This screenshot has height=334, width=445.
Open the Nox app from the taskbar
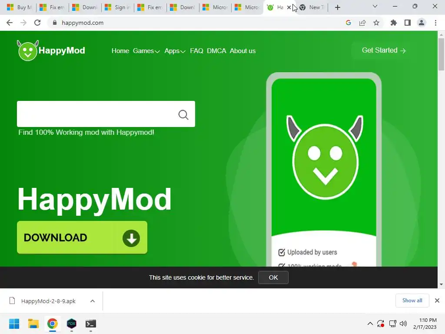point(72,324)
